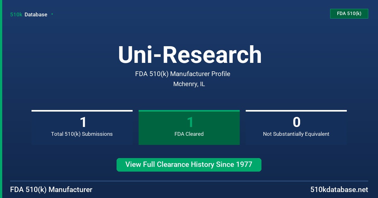378x198 pixels.
Task: Click the 510k Database logo text
Action: (x=29, y=14)
